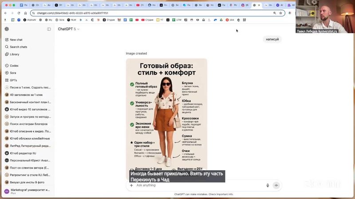Open the Sora bookmark

pyautogui.click(x=60, y=20)
